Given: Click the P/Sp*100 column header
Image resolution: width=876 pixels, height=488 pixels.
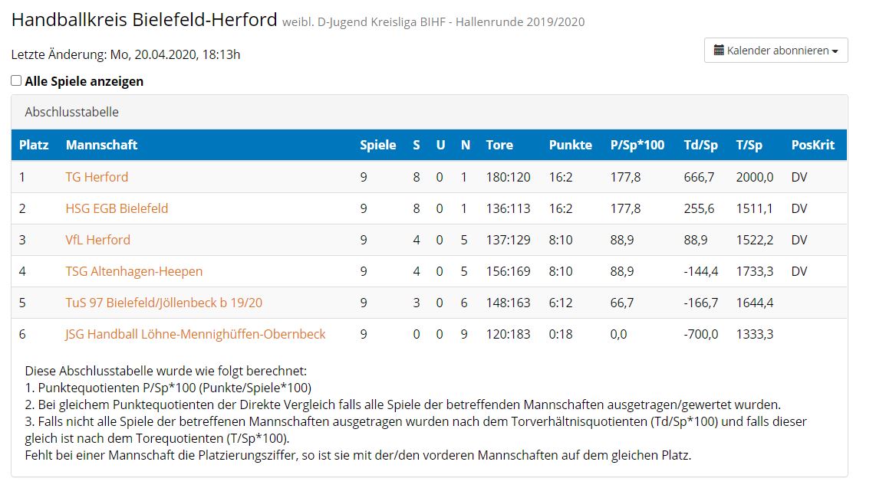Looking at the screenshot, I should pos(637,145).
